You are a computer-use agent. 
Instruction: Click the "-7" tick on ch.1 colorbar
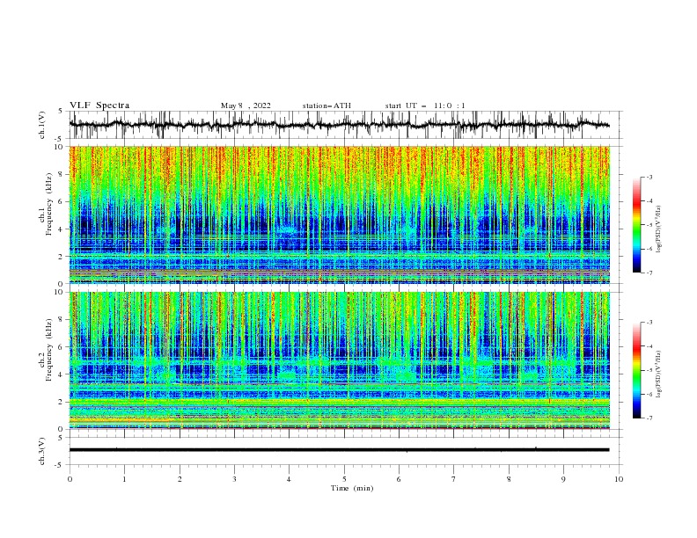click(649, 273)
